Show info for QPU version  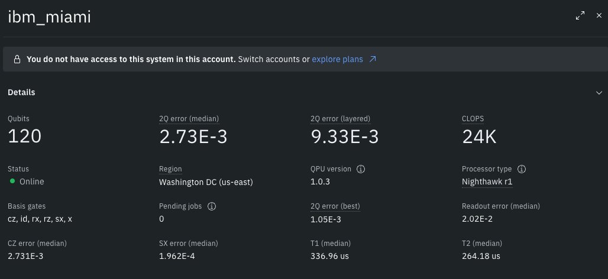coord(361,169)
